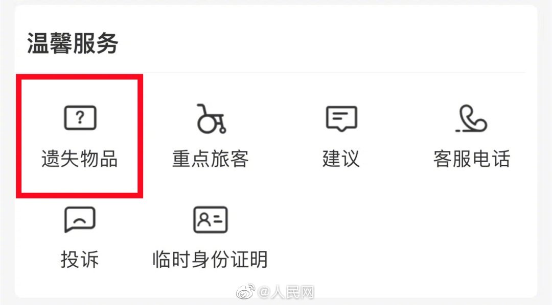Open 临时身份证明 text label

point(210,260)
